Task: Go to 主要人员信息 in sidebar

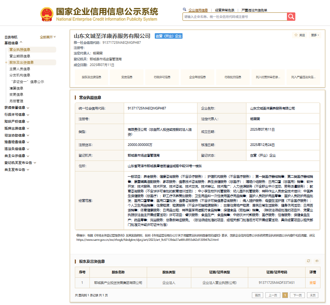Action: pyautogui.click(x=20, y=69)
